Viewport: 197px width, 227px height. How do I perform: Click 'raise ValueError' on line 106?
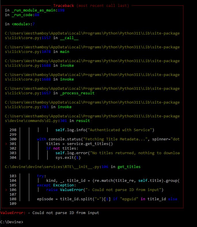pos(65,190)
